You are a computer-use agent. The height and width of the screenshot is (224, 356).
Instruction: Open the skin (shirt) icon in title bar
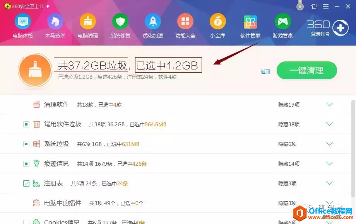tap(314, 6)
